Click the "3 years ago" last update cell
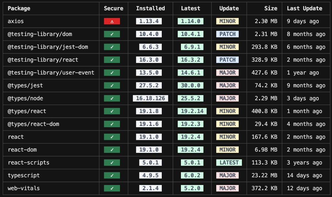332x197 pixels. (x=304, y=163)
